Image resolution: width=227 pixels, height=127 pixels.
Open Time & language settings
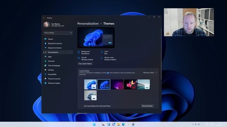[58, 66]
